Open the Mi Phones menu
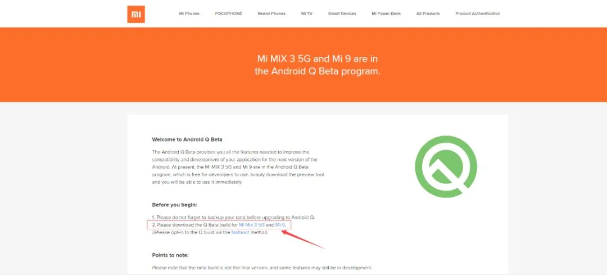This screenshot has width=607, height=275. (x=189, y=13)
